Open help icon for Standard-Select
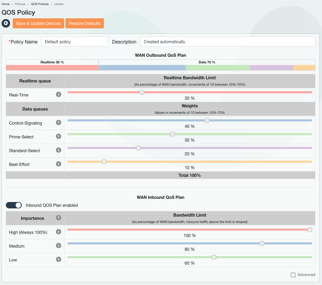 (x=59, y=150)
